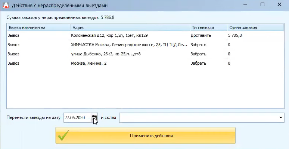The height and width of the screenshot is (149, 289).
Task: Select the ХИМЧИСТКА Москва address row
Action: click(145, 45)
